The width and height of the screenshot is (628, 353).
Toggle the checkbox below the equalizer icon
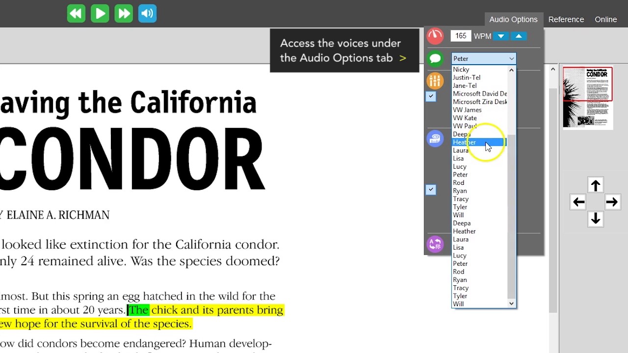pos(431,97)
